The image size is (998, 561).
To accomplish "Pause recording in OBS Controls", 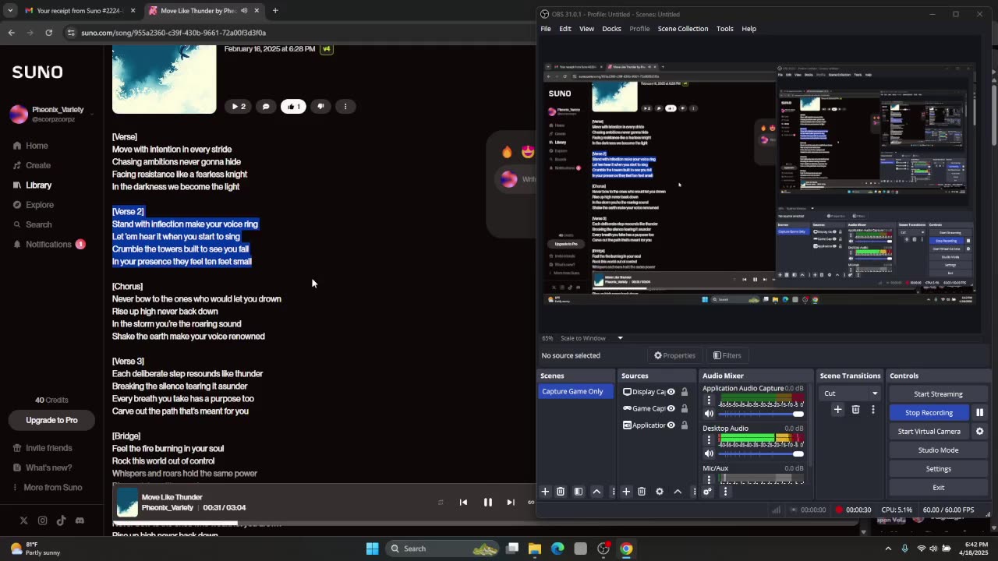I will 980,413.
